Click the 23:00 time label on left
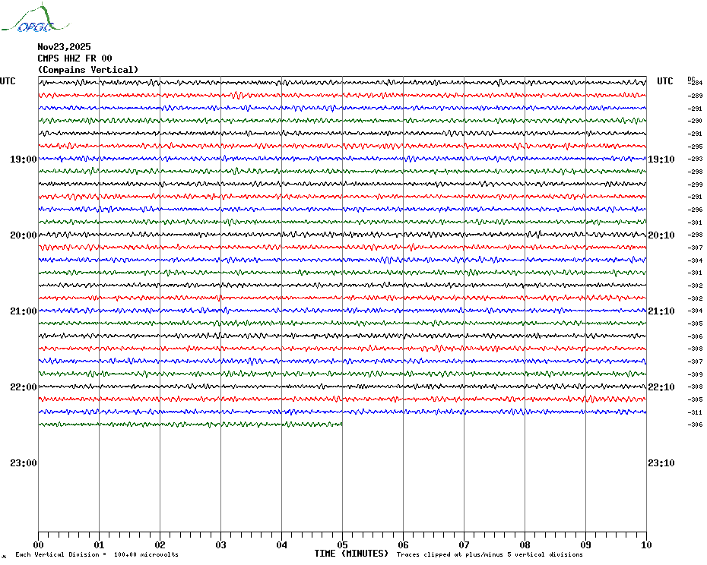Screen dimensions: 707x565 [x=24, y=463]
